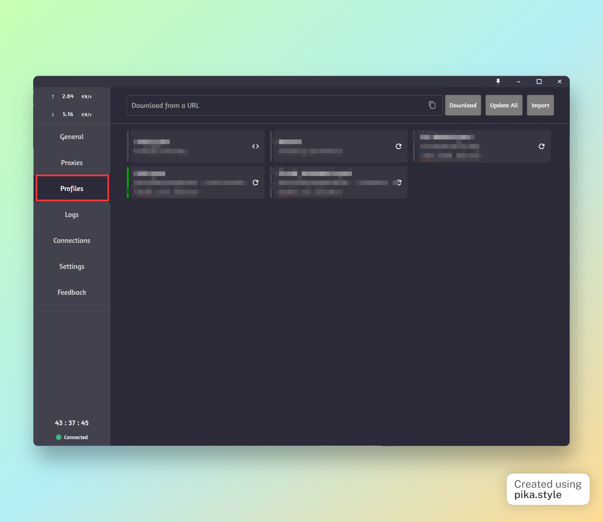The image size is (603, 522).
Task: Go to the Logs tab
Action: [x=72, y=214]
